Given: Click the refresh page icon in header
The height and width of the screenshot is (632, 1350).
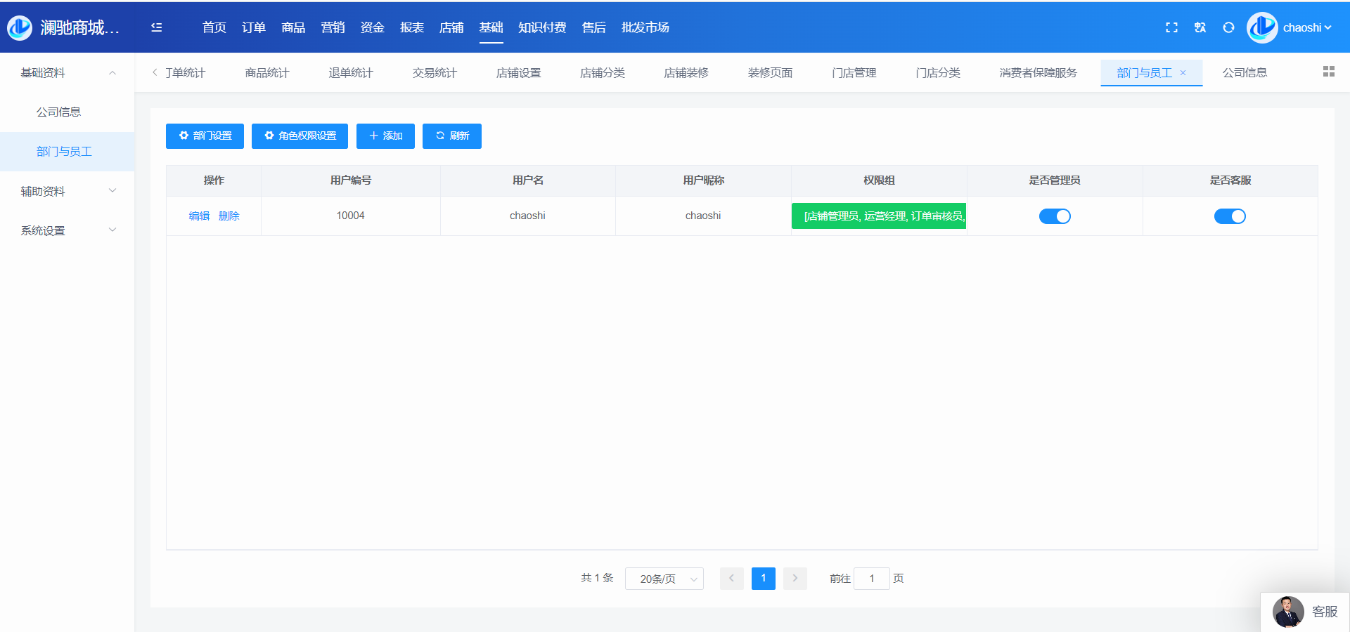Looking at the screenshot, I should click(x=1228, y=27).
